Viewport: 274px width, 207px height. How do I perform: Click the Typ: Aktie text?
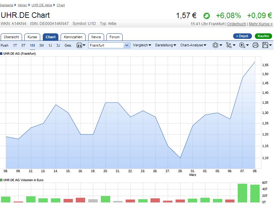click(108, 24)
